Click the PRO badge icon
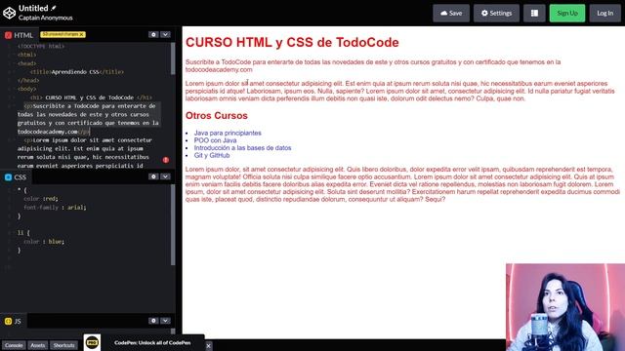The image size is (625, 351). pos(92,342)
